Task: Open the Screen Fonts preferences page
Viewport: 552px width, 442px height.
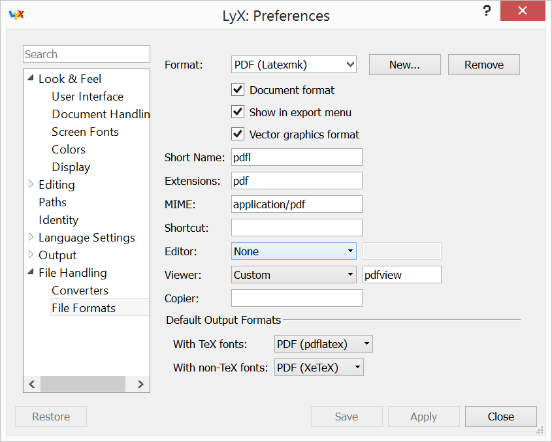Action: [85, 132]
